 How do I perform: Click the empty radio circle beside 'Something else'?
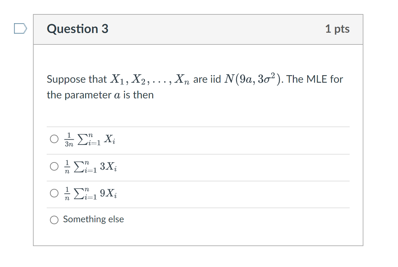54,220
